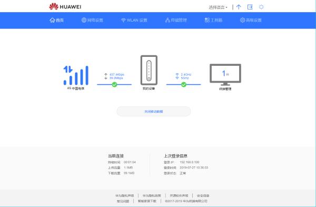Screen dimensions: 316x207
Task: Click the upload traffic value 1.1MB
Action: [128, 167]
